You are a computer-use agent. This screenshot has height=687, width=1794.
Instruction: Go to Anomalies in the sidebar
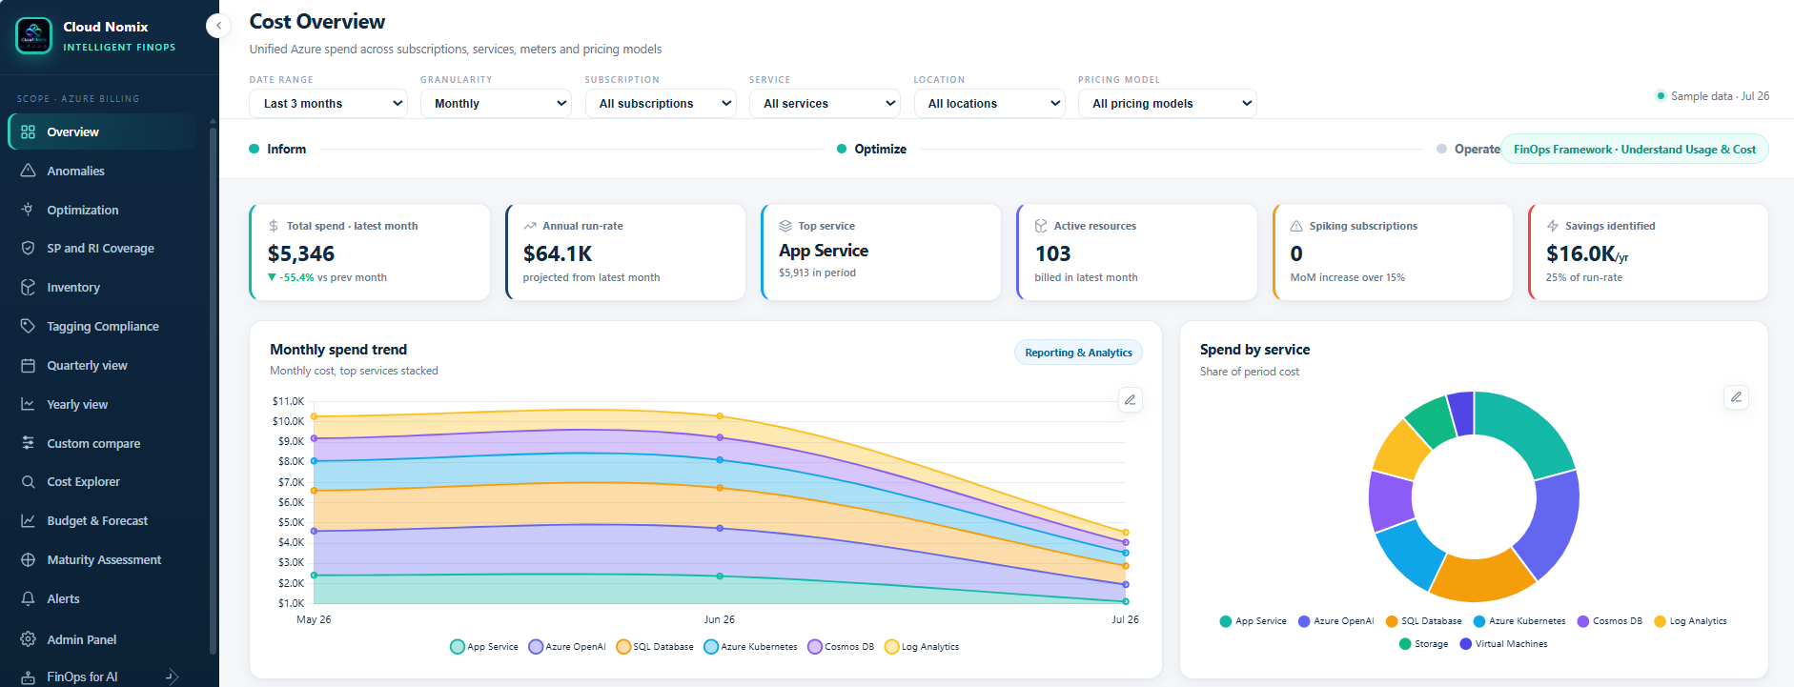[102, 171]
